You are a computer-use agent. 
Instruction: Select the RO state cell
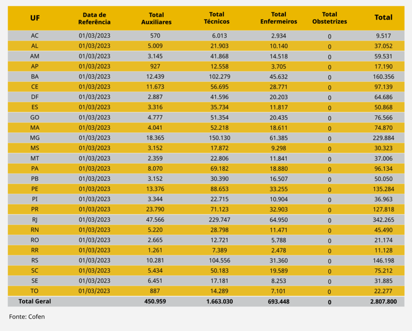pos(35,240)
